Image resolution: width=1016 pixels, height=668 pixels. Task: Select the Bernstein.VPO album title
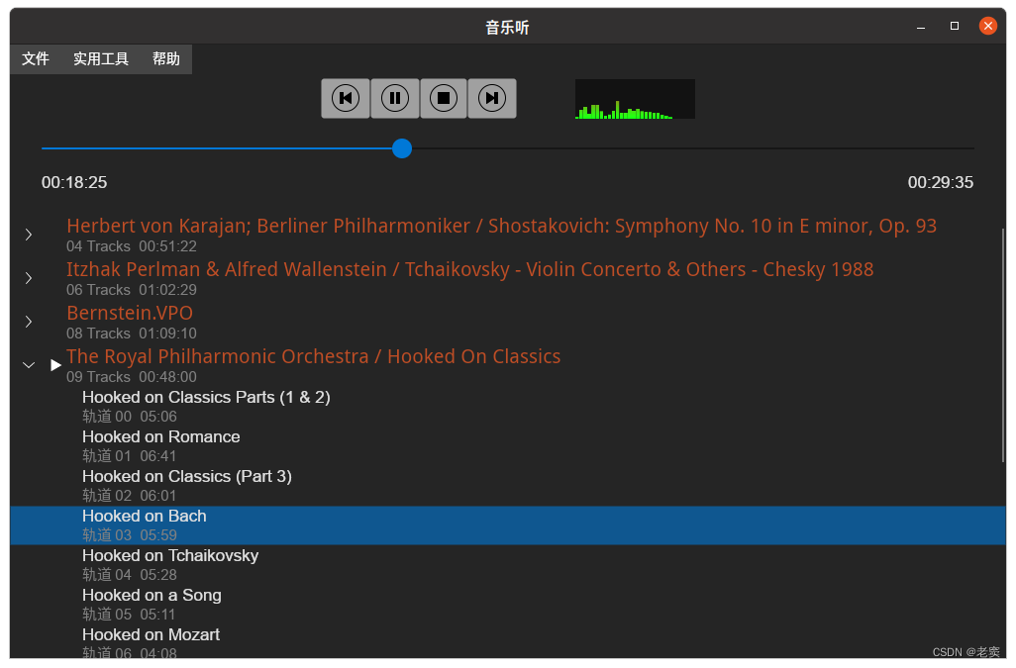pos(130,313)
